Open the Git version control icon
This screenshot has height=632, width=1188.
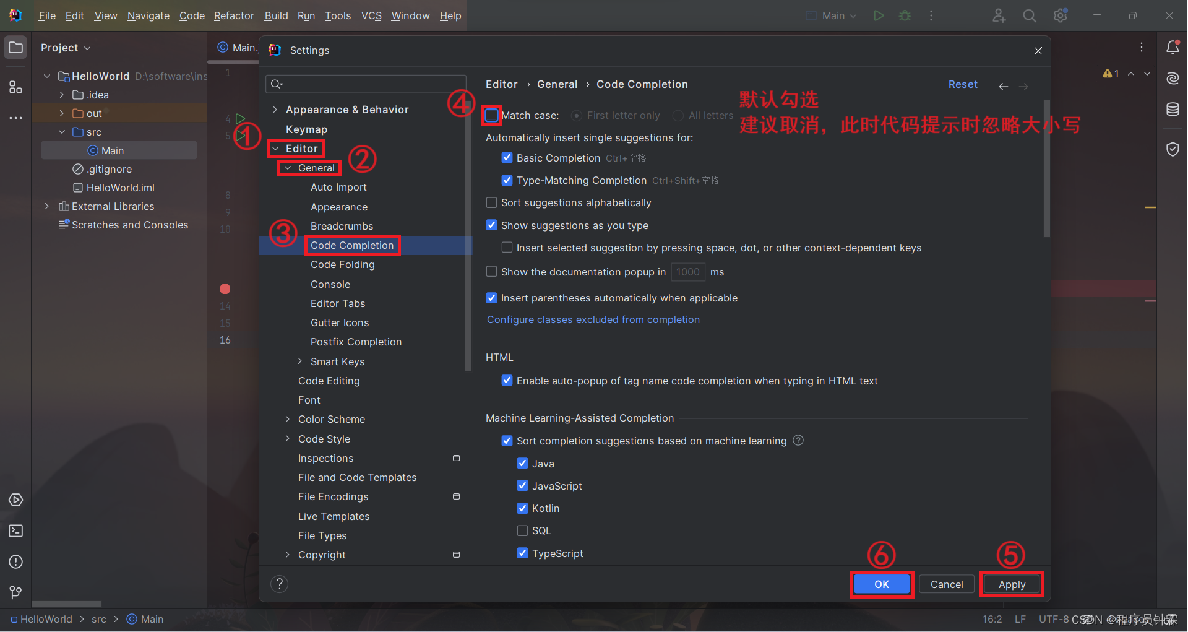(x=16, y=593)
